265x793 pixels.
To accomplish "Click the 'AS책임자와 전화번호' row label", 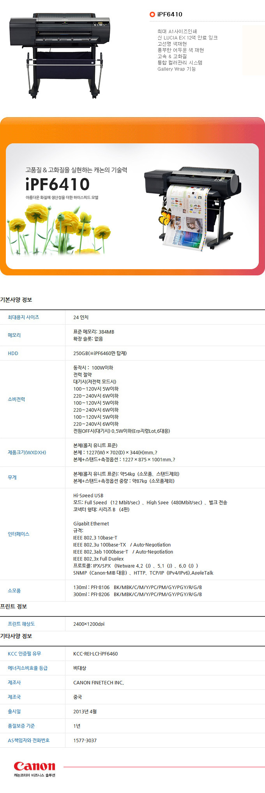I will coord(29,740).
